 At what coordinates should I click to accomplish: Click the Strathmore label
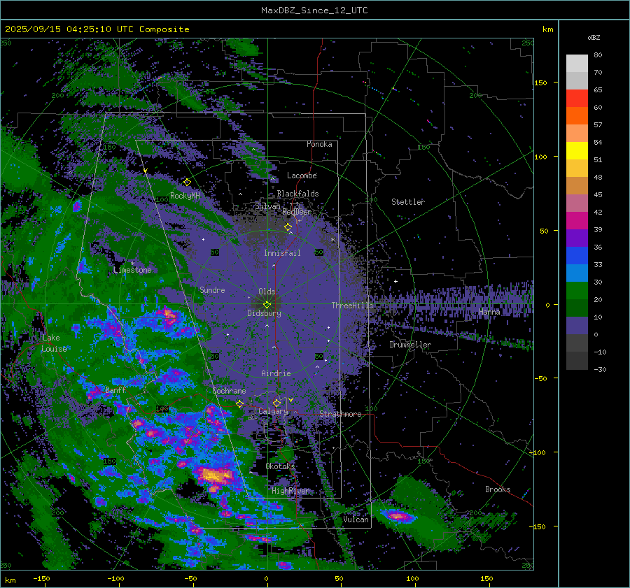[340, 414]
